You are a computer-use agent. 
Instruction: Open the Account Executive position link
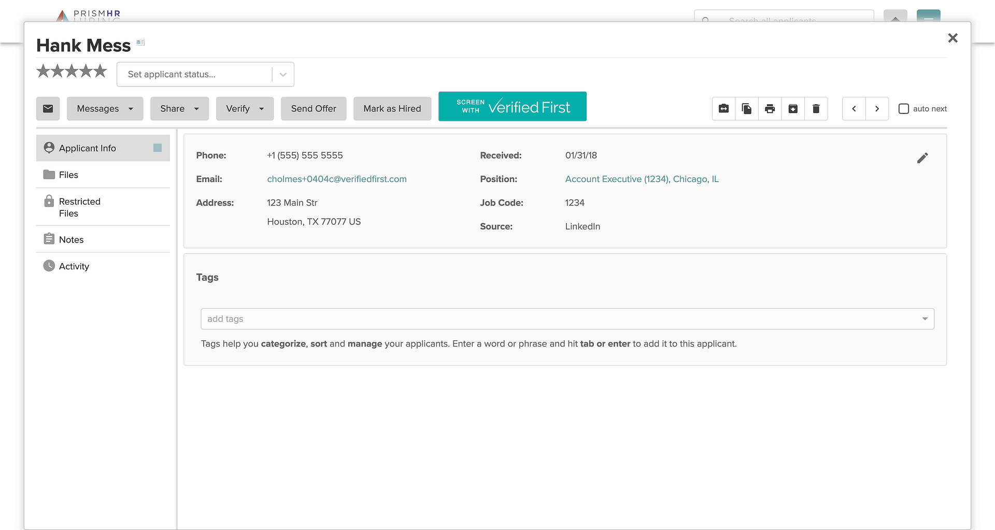[642, 179]
